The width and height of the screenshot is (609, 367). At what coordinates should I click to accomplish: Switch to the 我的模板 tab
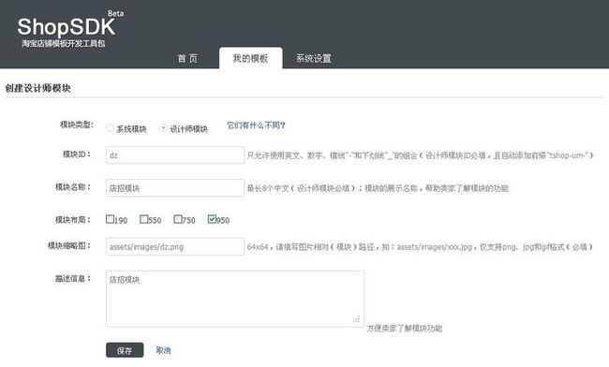tap(250, 58)
